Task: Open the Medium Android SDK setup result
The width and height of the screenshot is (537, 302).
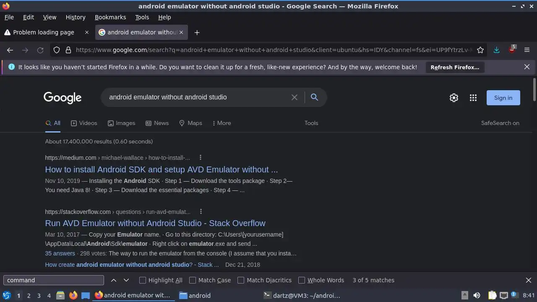Action: point(162,169)
